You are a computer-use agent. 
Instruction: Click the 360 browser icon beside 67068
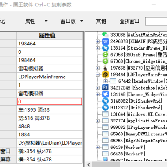tap(105, 61)
